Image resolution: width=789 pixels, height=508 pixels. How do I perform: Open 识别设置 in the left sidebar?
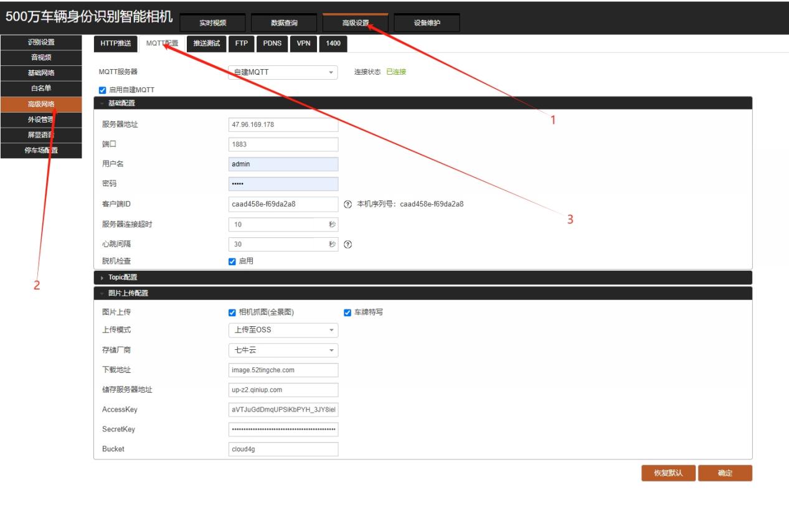[41, 42]
